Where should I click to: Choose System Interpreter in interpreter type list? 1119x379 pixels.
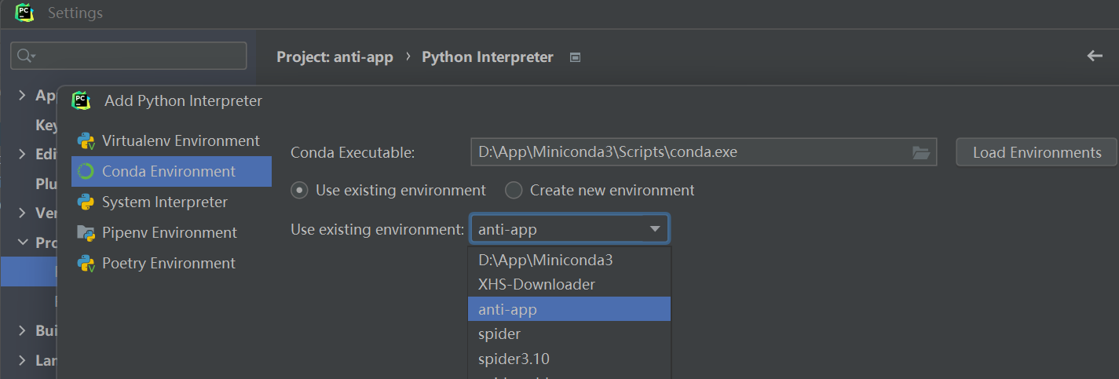pos(171,202)
